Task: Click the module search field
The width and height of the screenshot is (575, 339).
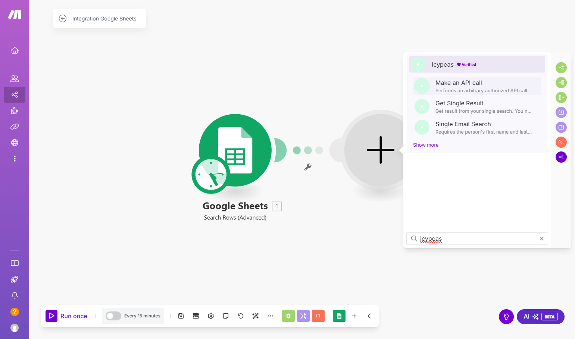Action: pyautogui.click(x=477, y=239)
